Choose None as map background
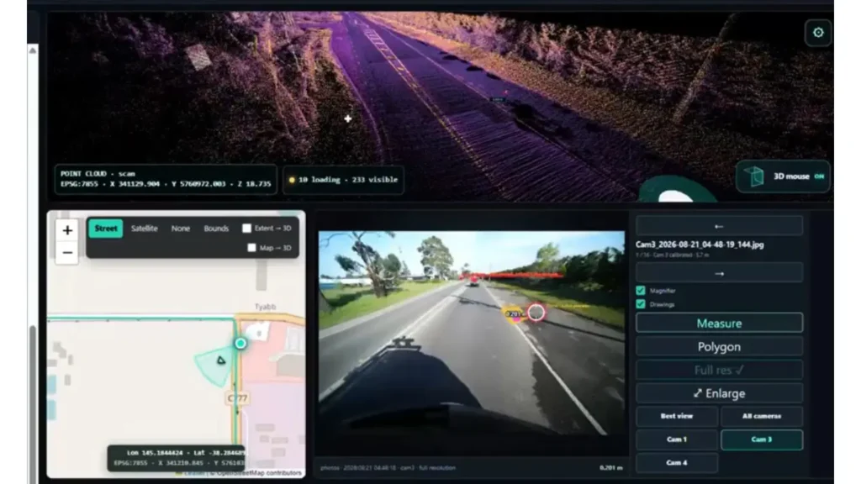The height and width of the screenshot is (484, 861). coord(181,229)
